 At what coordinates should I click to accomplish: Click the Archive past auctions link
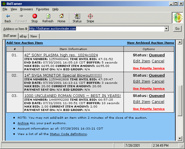(x=23, y=123)
